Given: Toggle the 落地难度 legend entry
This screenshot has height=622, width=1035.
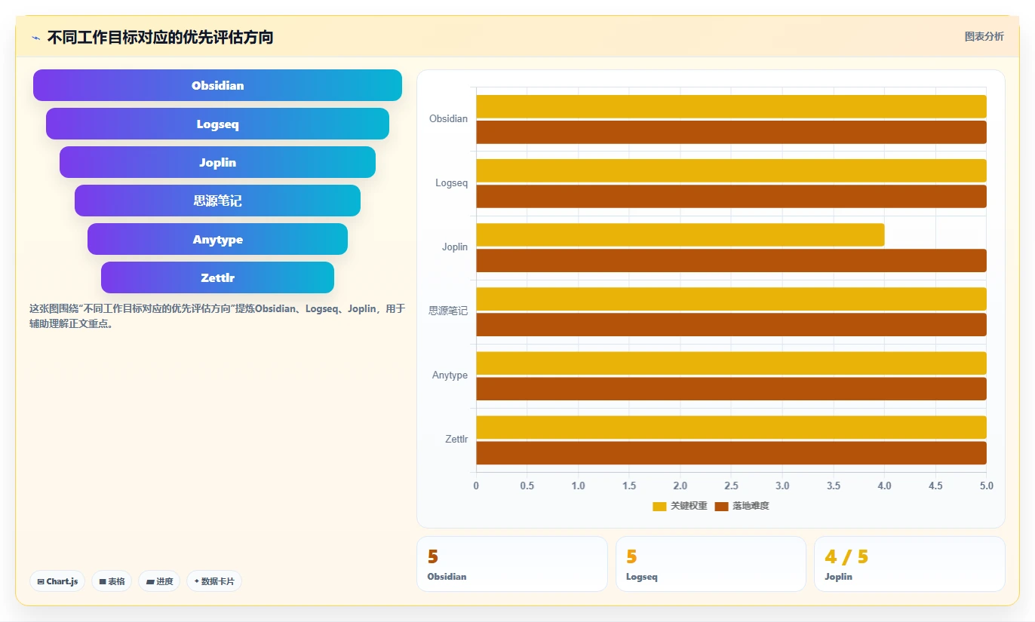Looking at the screenshot, I should coord(742,506).
